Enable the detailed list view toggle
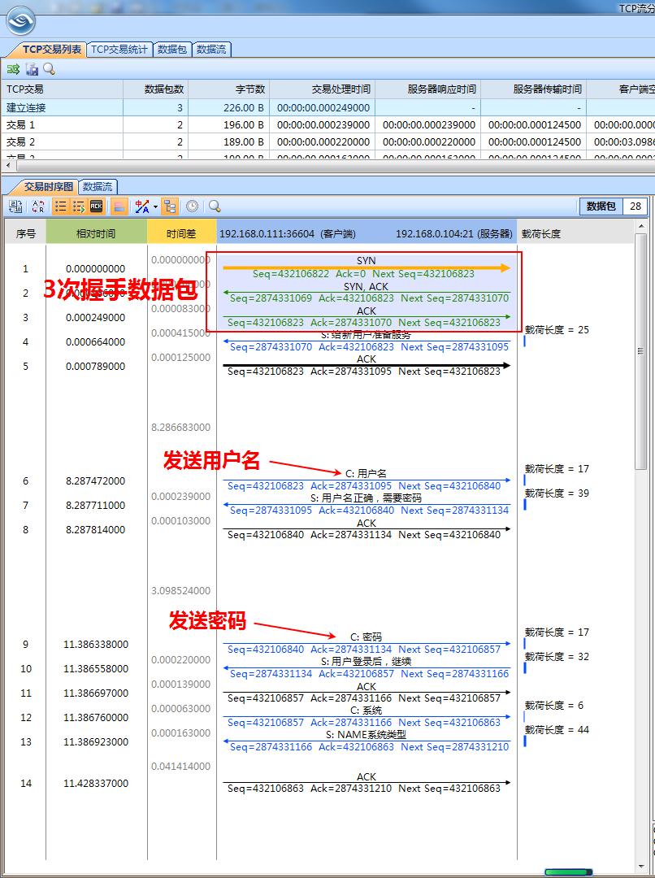This screenshot has width=655, height=878. point(78,206)
